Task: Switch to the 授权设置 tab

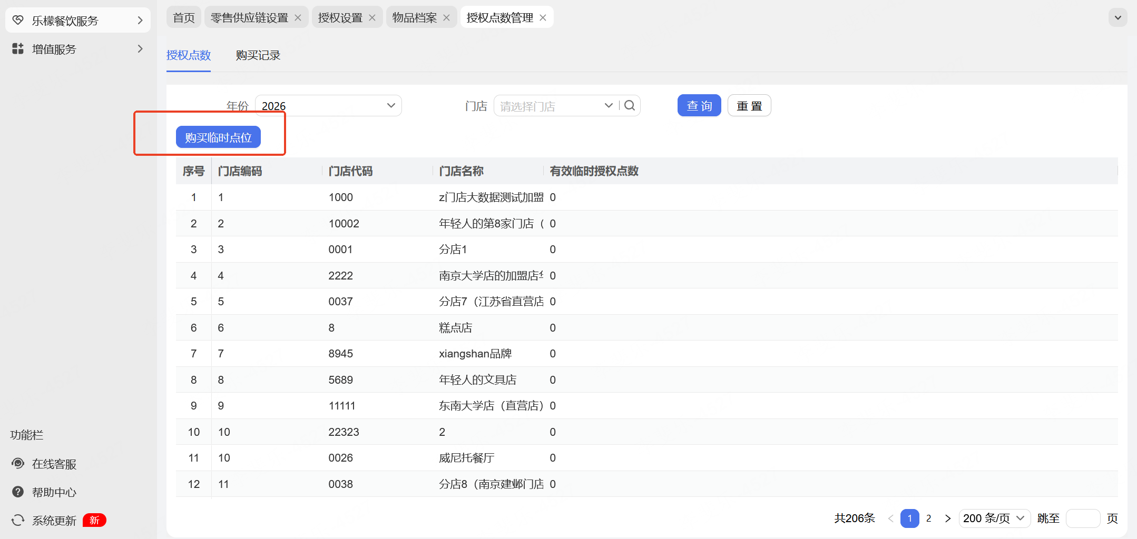Action: (340, 18)
